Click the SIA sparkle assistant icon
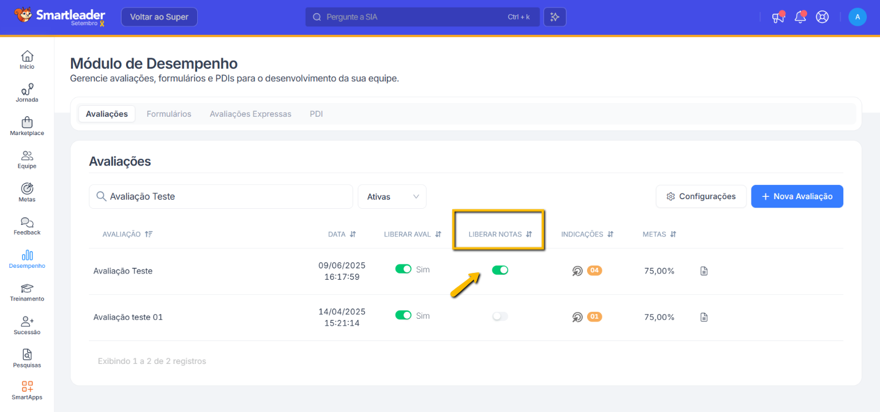 (554, 17)
